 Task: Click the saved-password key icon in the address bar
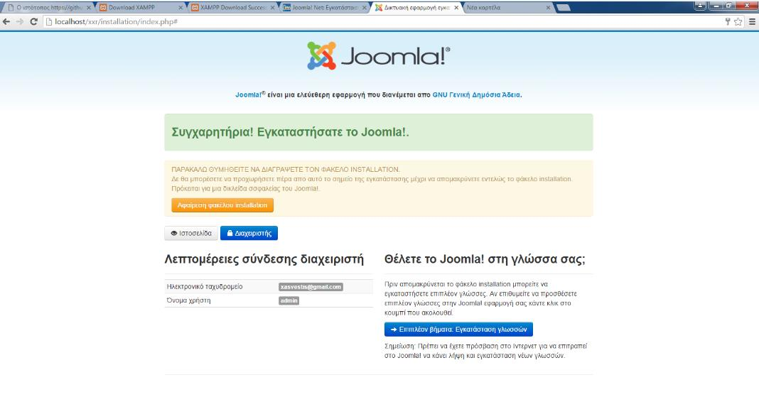[727, 22]
